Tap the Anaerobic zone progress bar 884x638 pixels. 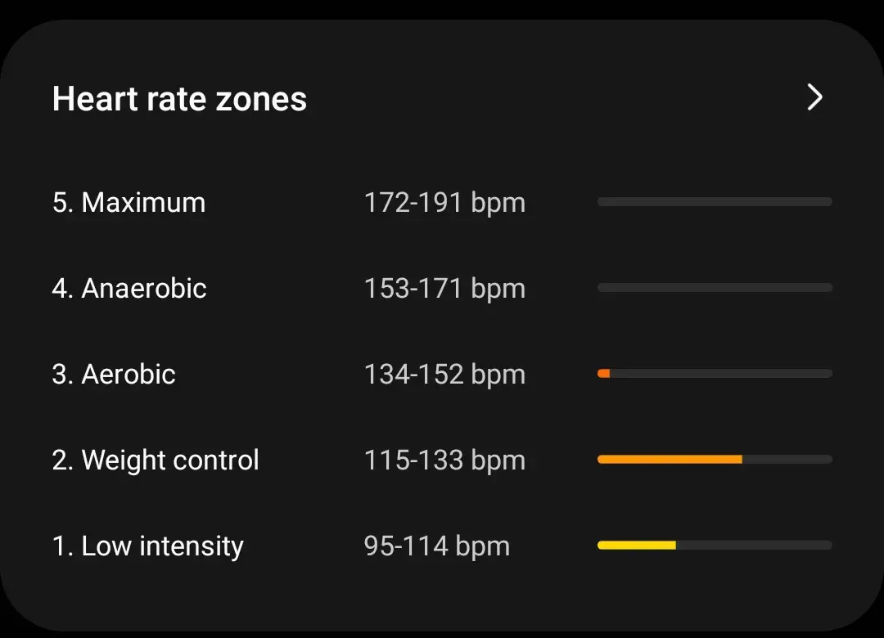[x=714, y=287]
